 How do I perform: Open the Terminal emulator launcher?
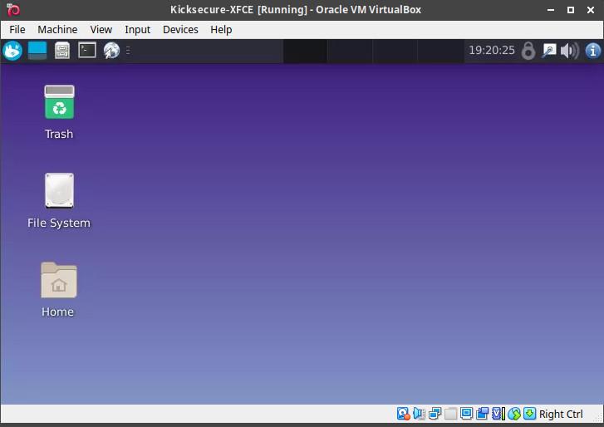coord(87,51)
